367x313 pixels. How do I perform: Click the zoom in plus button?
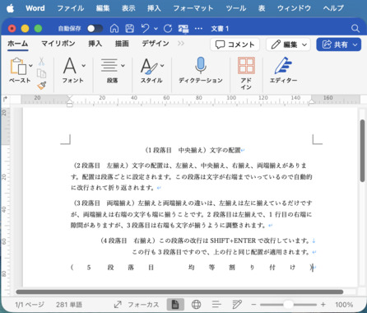pyautogui.click(x=323, y=305)
